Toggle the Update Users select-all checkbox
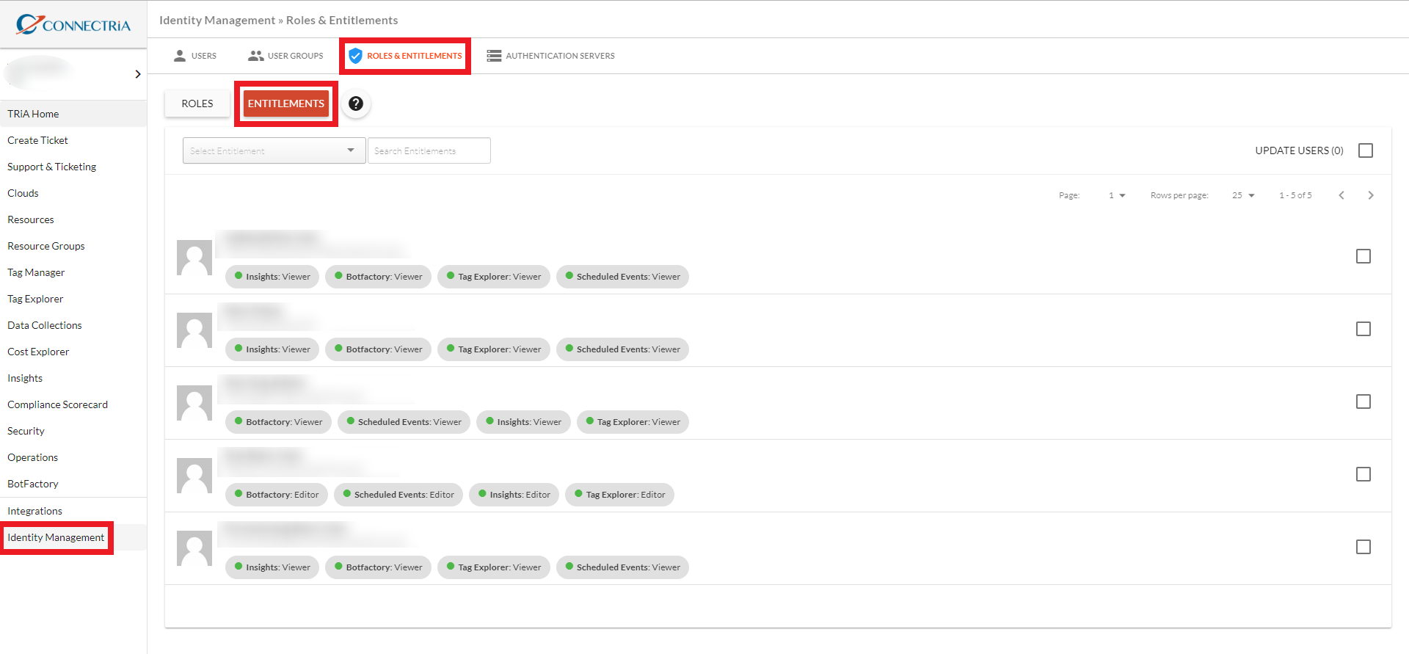 (1366, 150)
